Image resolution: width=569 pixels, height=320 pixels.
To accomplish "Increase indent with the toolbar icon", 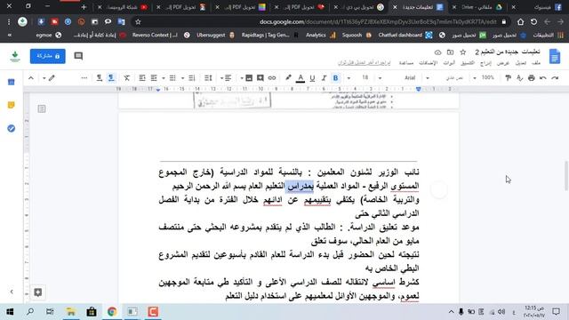I will (142, 78).
